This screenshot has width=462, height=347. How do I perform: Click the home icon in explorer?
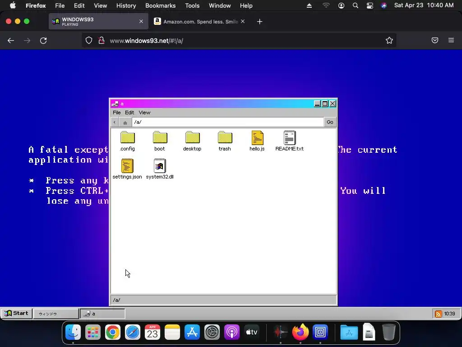coord(125,122)
